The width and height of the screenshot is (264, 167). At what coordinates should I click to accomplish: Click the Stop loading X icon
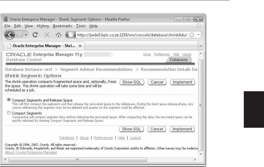click(47, 35)
